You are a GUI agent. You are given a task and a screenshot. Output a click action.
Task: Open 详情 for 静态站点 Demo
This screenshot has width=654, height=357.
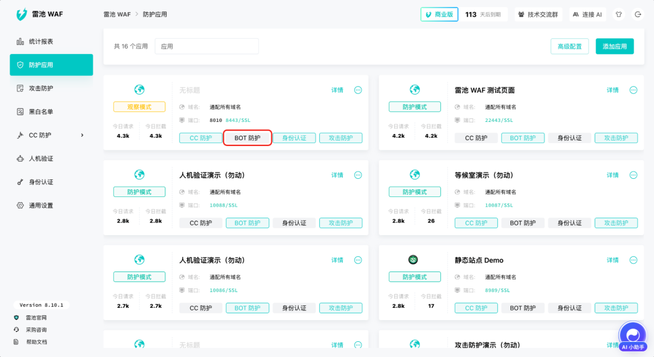[x=612, y=260]
